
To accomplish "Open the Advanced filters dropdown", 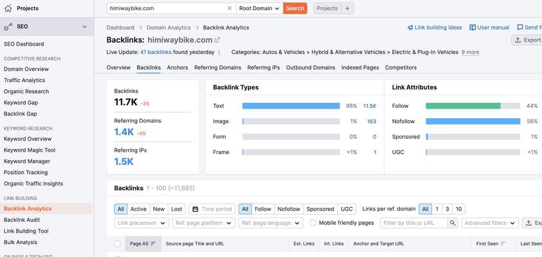I will 490,223.
